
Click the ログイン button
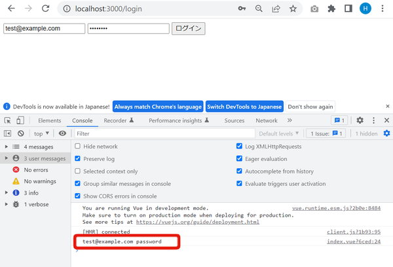coord(189,28)
